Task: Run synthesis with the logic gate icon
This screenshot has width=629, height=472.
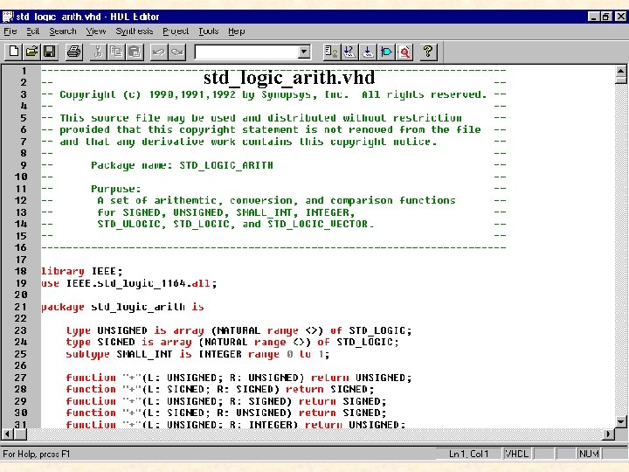Action: pyautogui.click(x=386, y=52)
